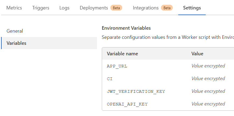Open General settings in the sidebar
The image size is (234, 116).
(x=15, y=31)
